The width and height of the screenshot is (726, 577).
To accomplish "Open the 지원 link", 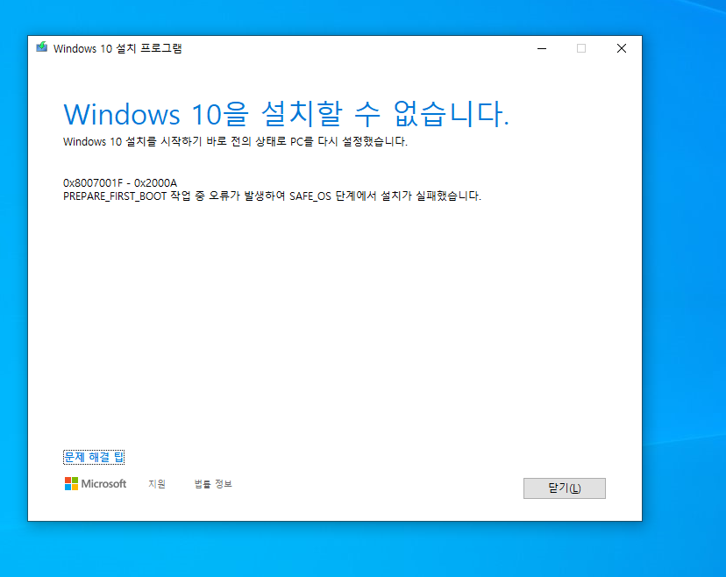I will (156, 484).
